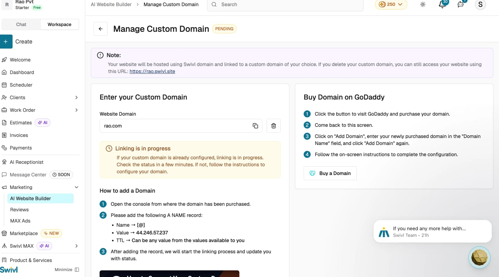Click the Payments coins icon
Image resolution: width=499 pixels, height=277 pixels.
pyautogui.click(x=4, y=148)
